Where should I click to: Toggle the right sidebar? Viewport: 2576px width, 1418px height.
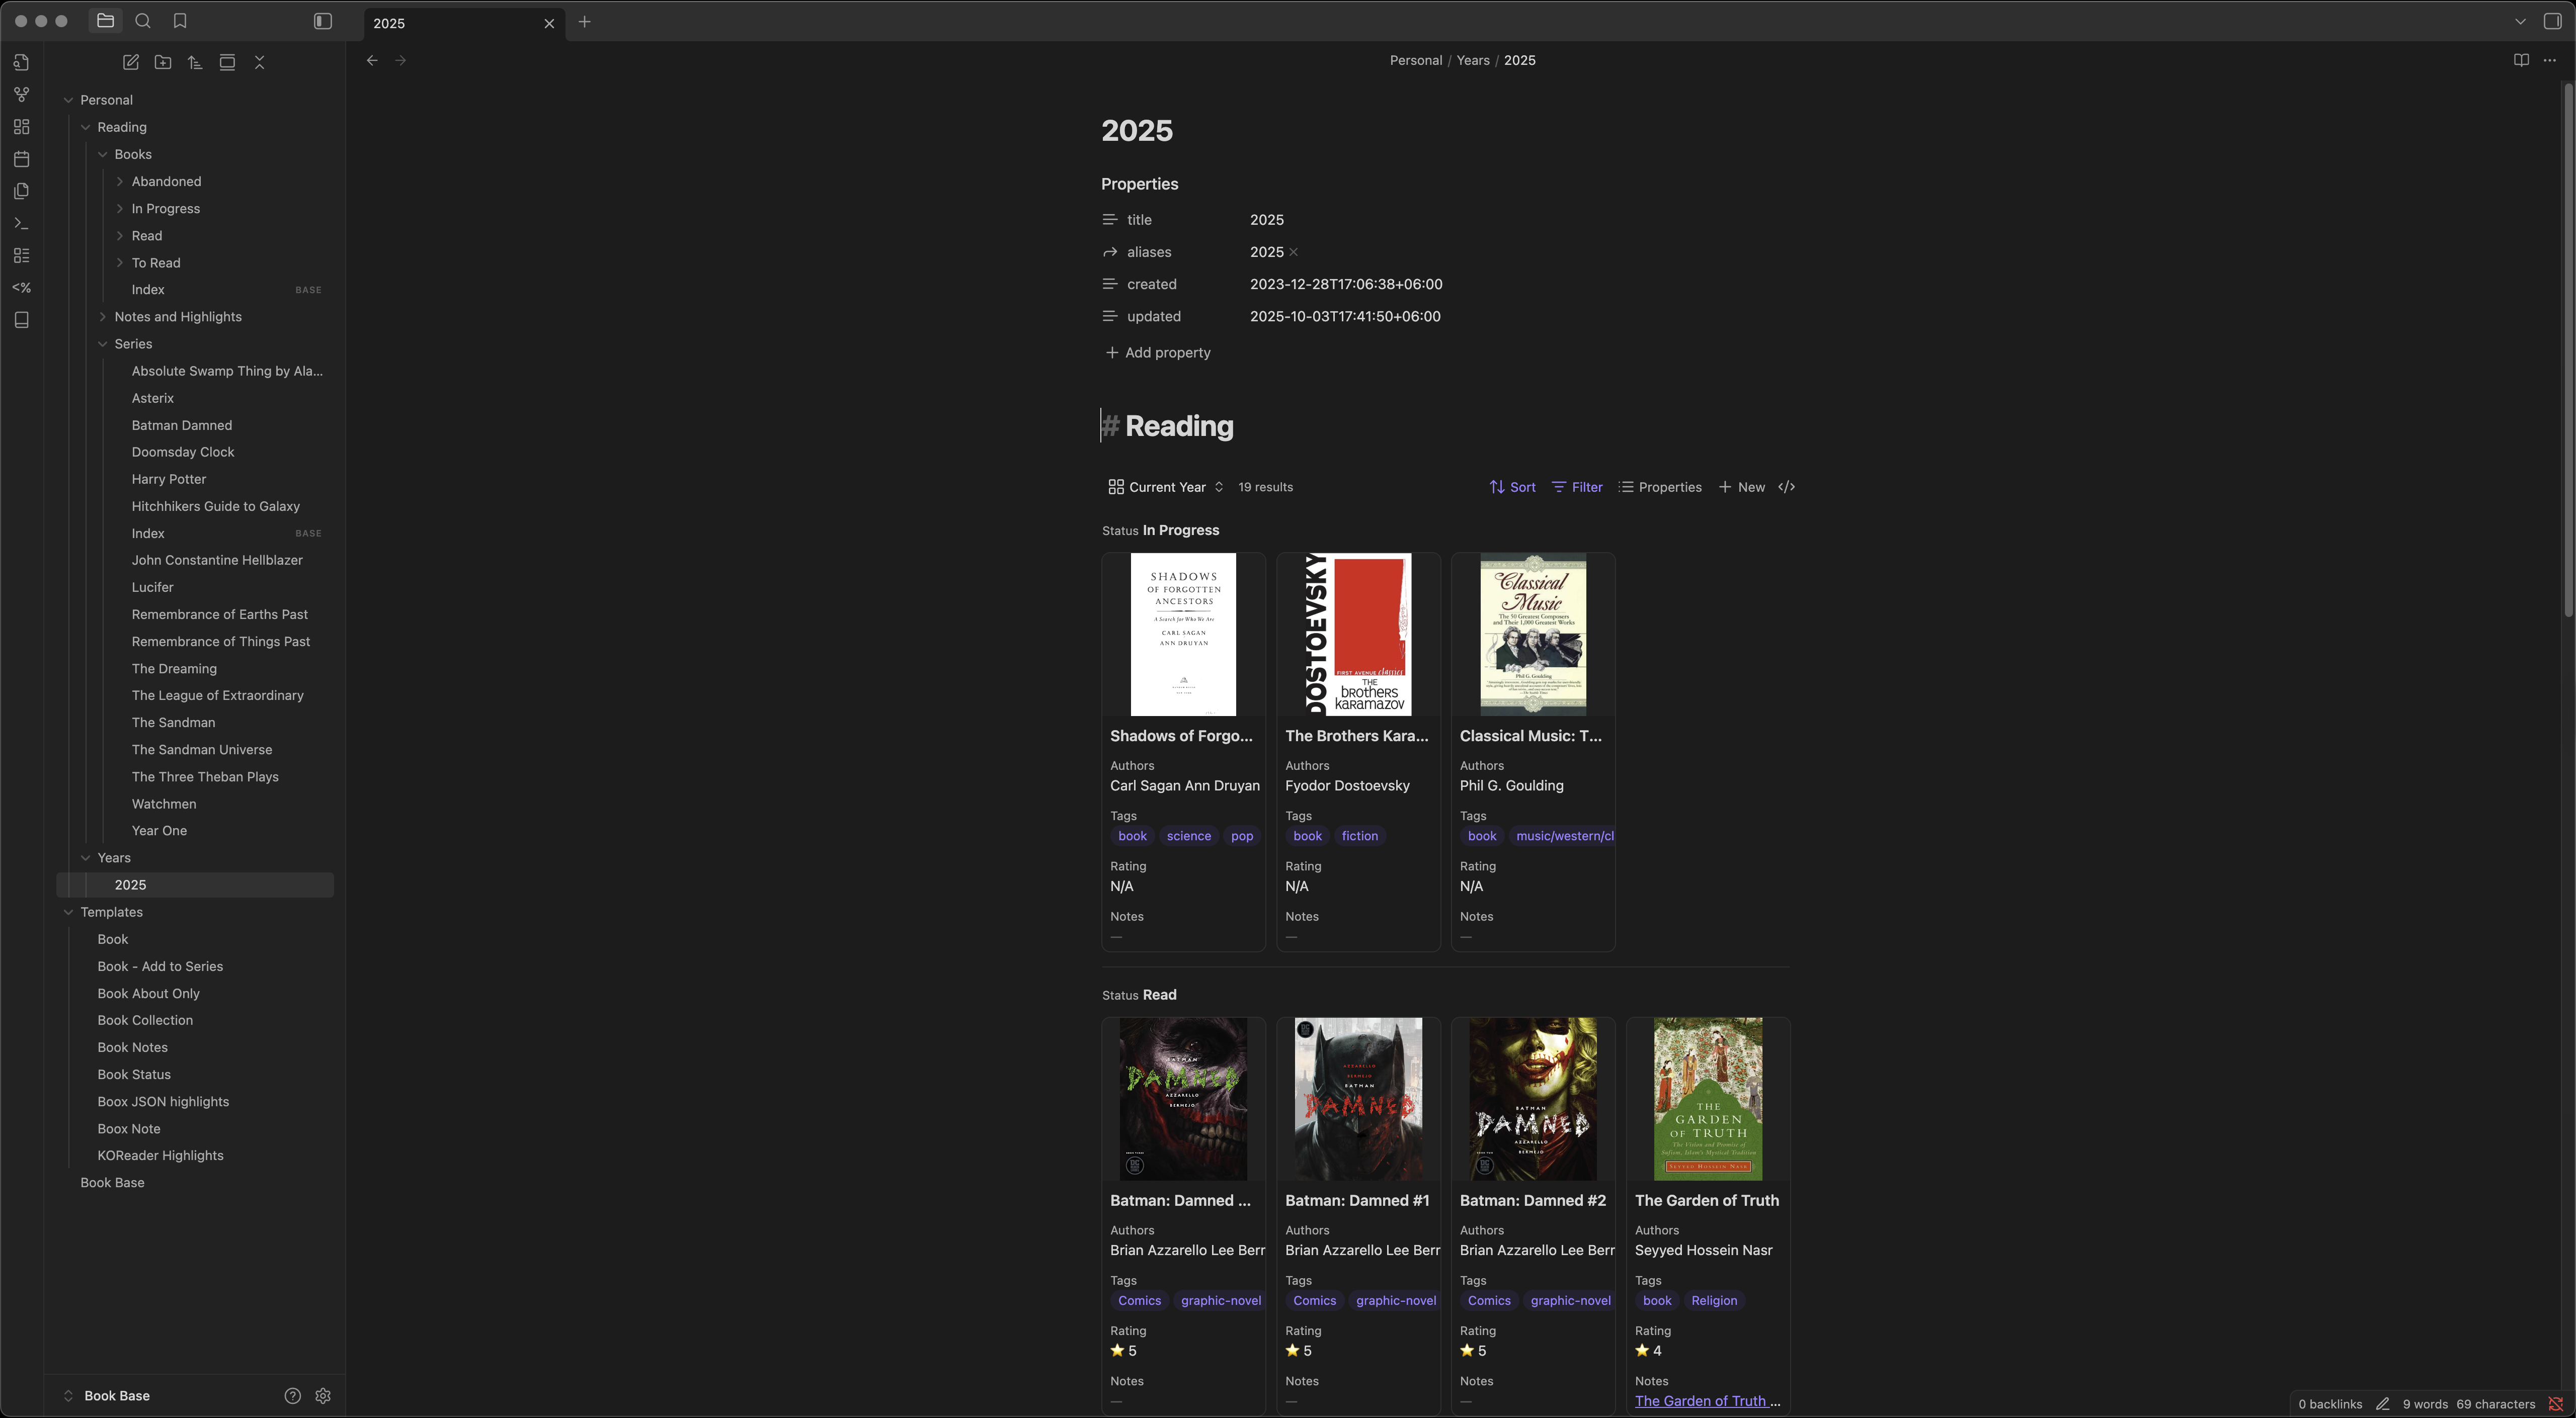click(2551, 21)
